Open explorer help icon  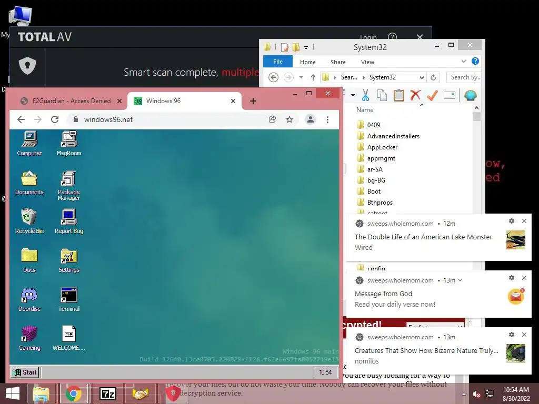tap(475, 61)
